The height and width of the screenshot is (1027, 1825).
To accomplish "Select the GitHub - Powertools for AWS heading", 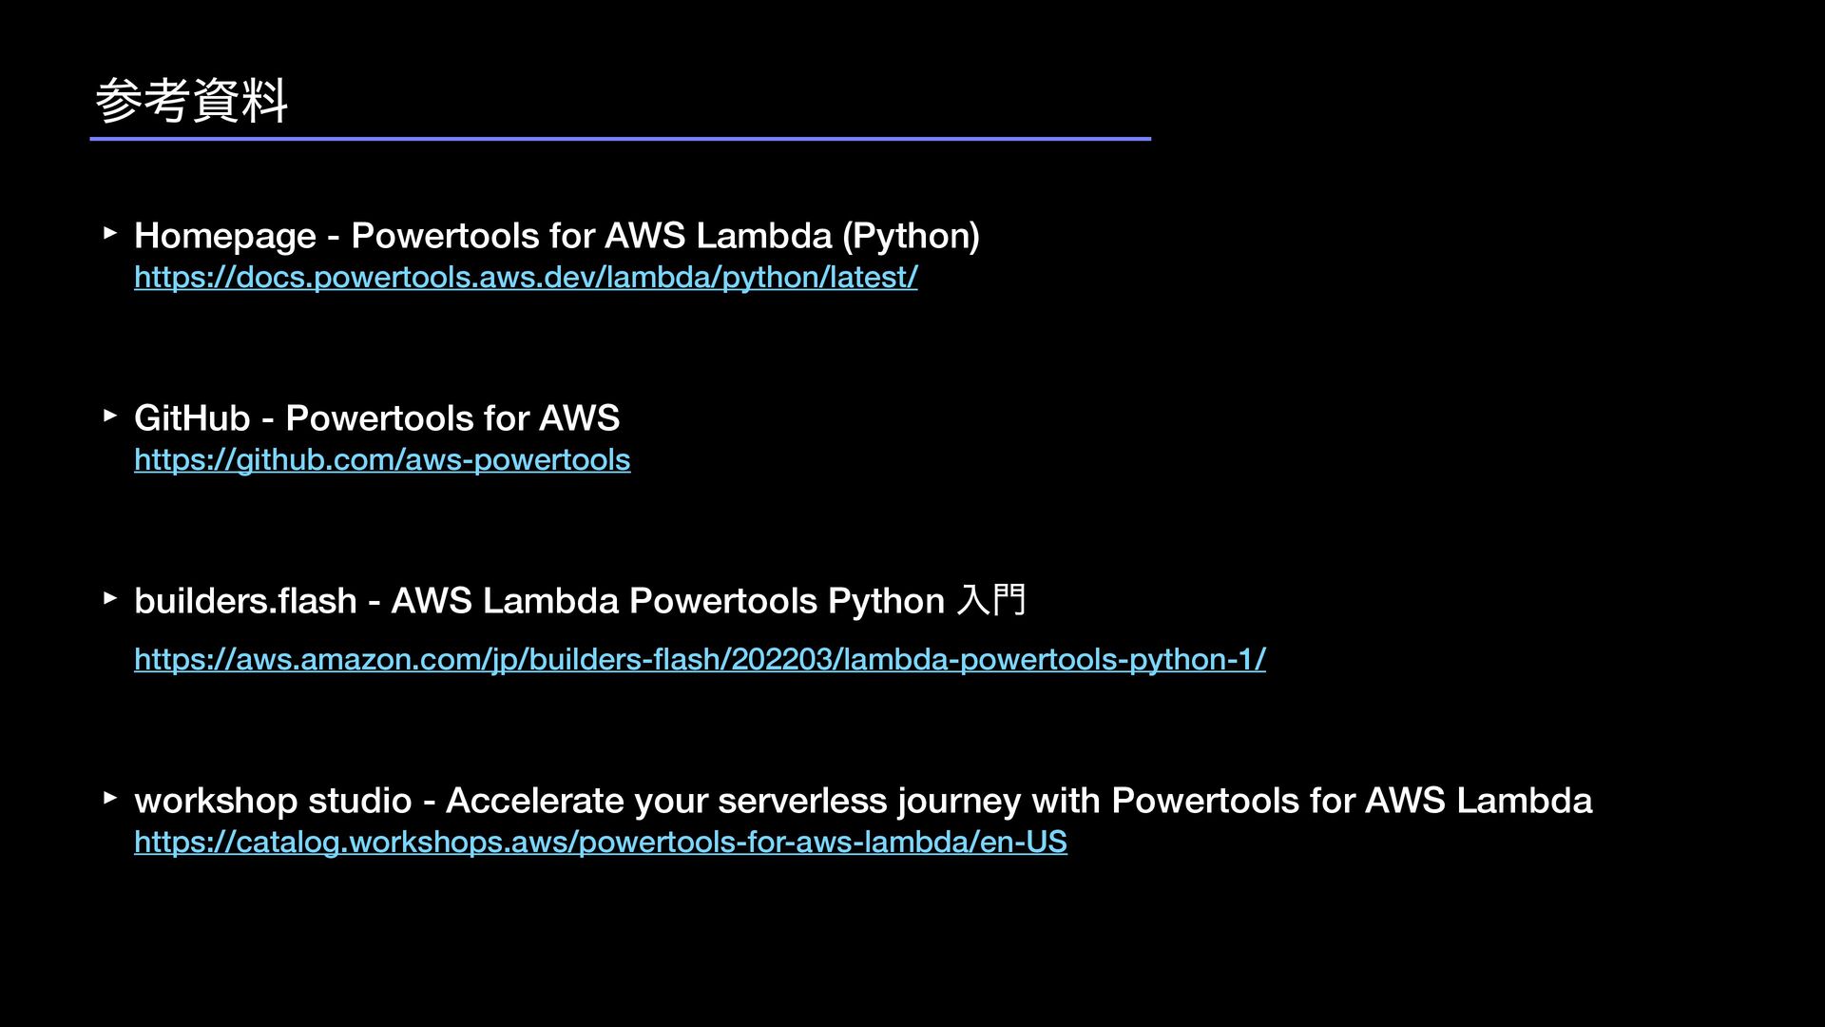I will [x=377, y=417].
